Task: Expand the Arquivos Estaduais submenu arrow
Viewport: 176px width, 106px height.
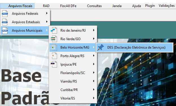Action: coord(47,22)
